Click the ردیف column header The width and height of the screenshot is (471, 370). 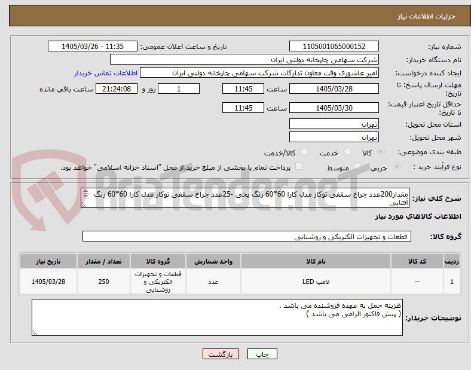[452, 261]
